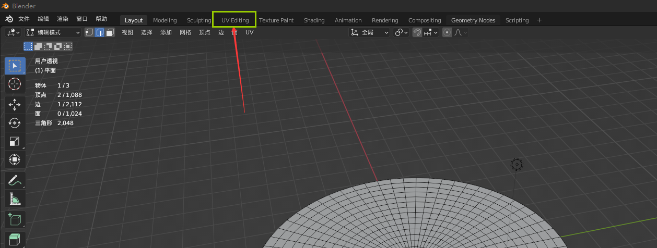Open the 边 viewport menu
Screen dimensions: 657x248
coord(221,32)
